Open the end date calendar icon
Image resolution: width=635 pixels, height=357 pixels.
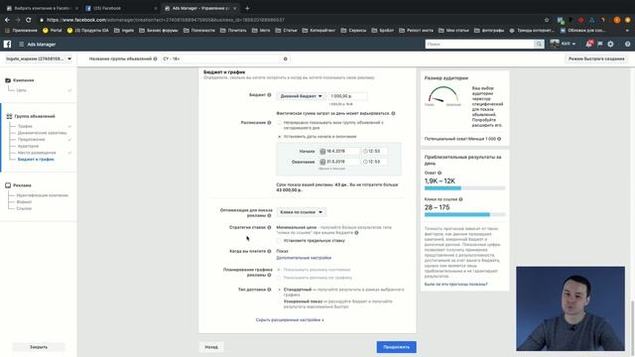322,162
